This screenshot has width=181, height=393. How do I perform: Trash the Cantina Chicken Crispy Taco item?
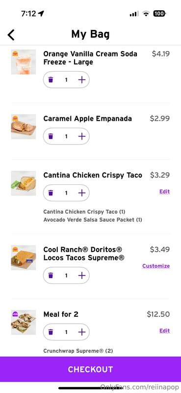tap(51, 193)
